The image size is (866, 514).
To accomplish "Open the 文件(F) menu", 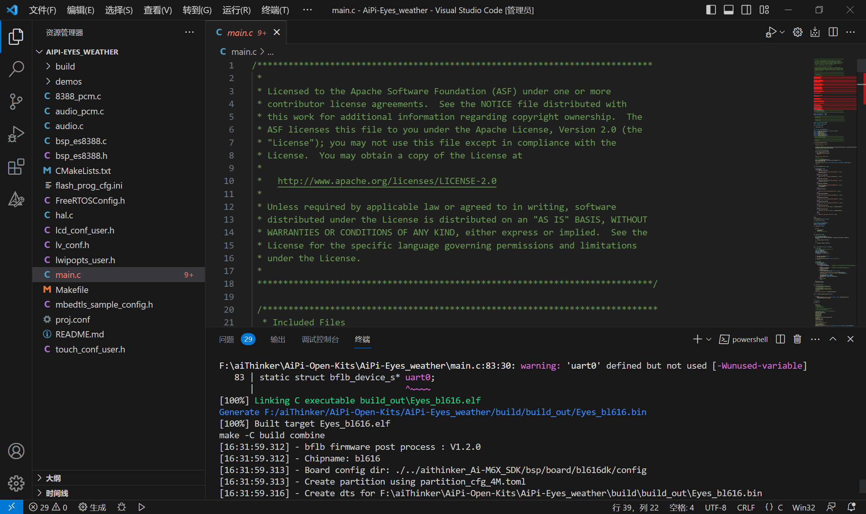I will [43, 10].
